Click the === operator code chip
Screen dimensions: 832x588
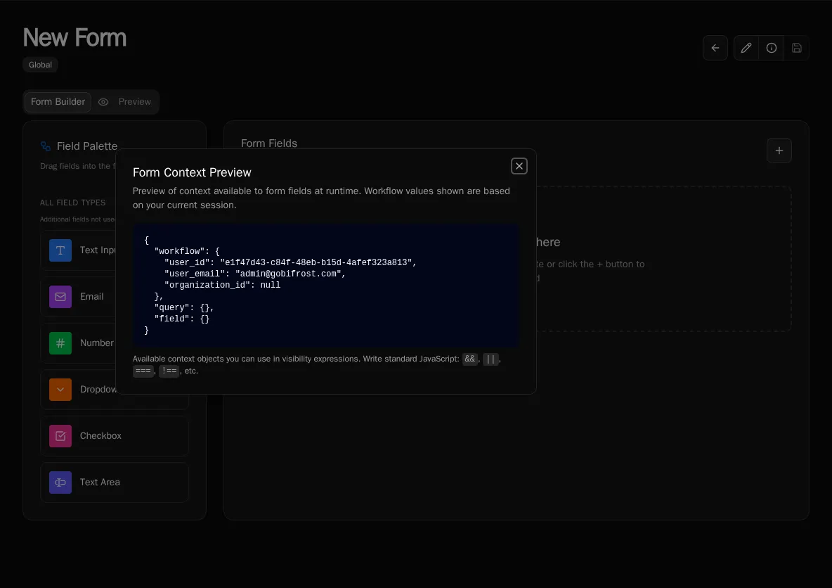pos(143,371)
